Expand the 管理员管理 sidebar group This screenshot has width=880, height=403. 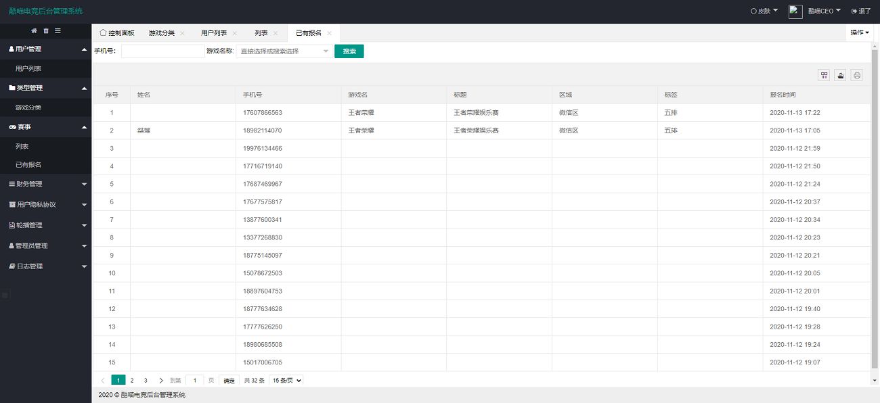(x=45, y=245)
